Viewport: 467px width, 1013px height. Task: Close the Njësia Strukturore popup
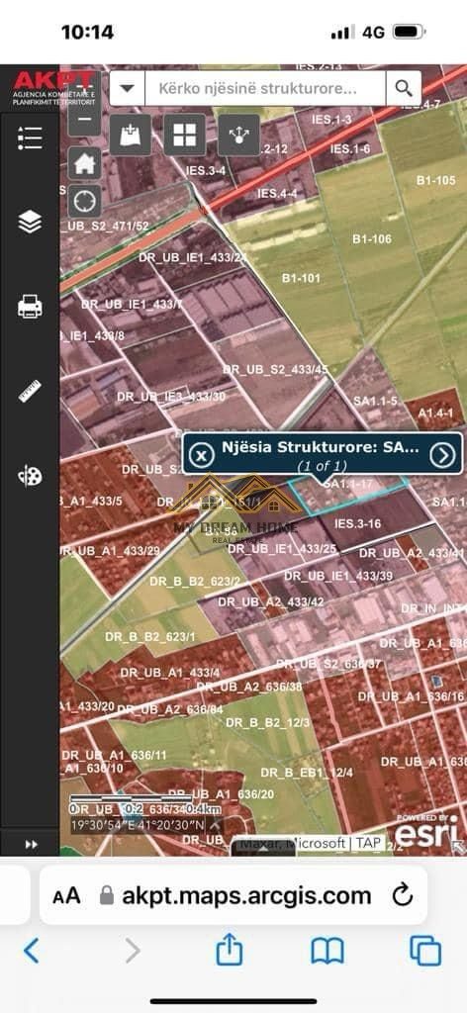tap(202, 455)
